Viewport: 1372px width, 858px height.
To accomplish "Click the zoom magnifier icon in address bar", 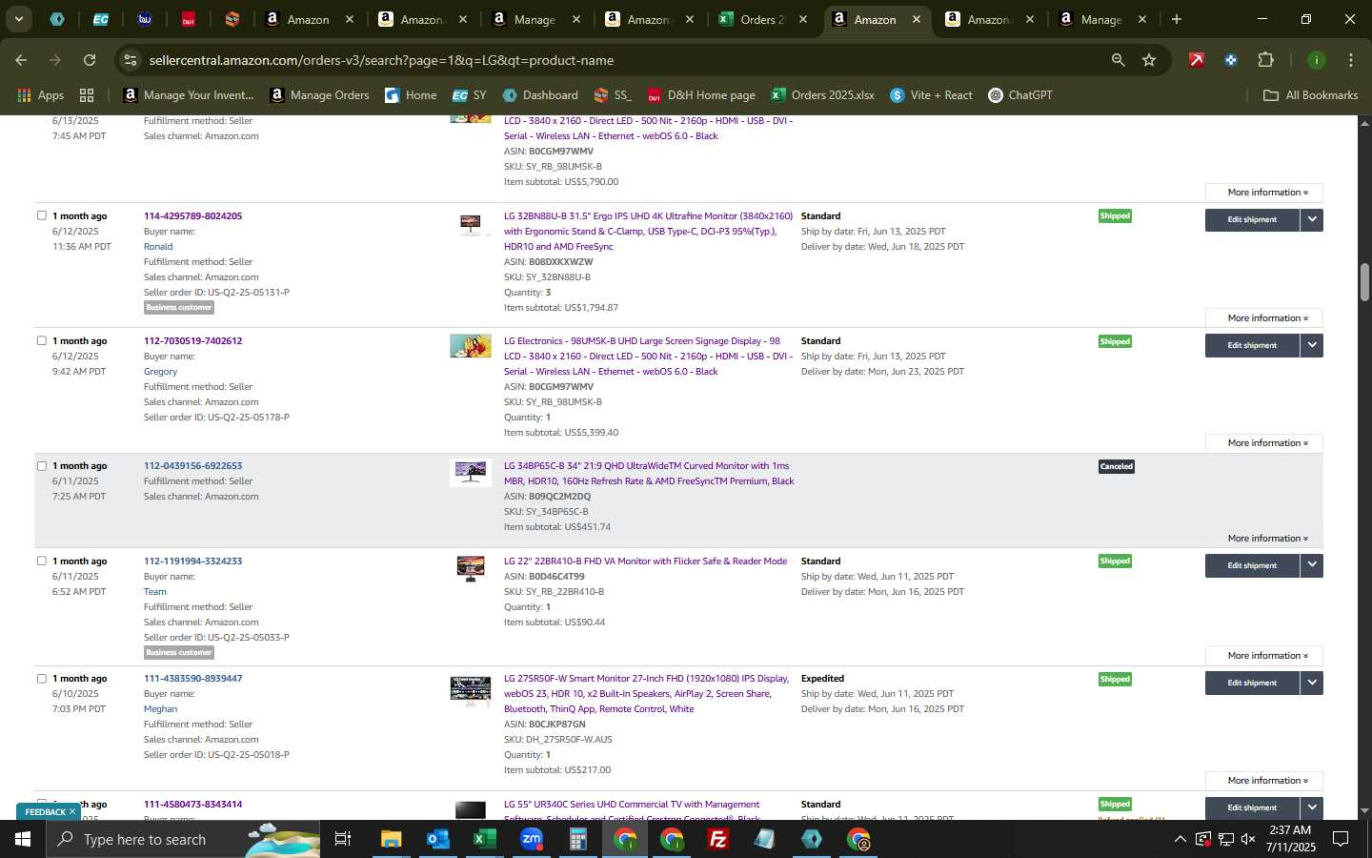I will point(1118,60).
